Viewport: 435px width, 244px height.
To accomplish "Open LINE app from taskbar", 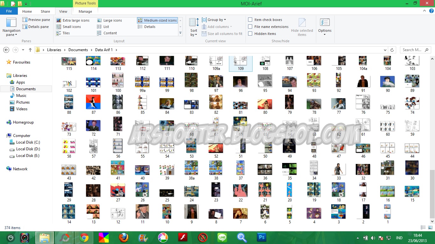I will 222,238.
